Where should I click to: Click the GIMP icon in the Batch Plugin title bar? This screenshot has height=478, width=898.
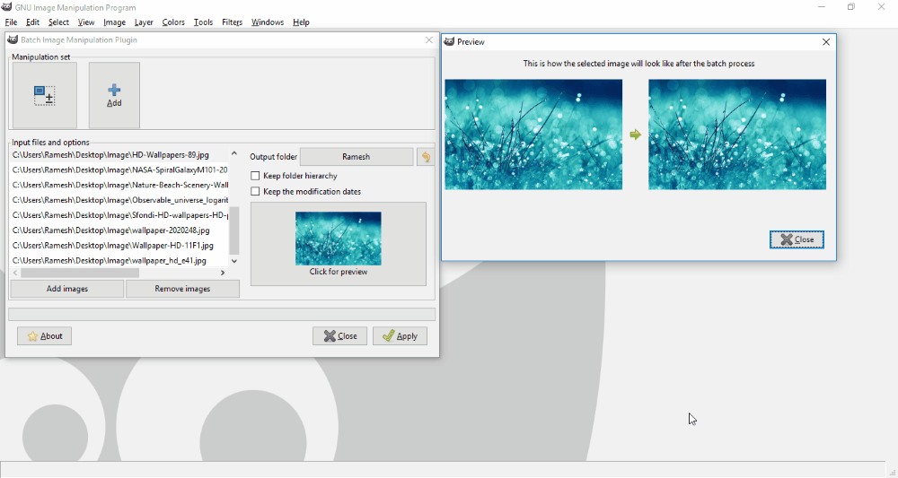click(13, 40)
